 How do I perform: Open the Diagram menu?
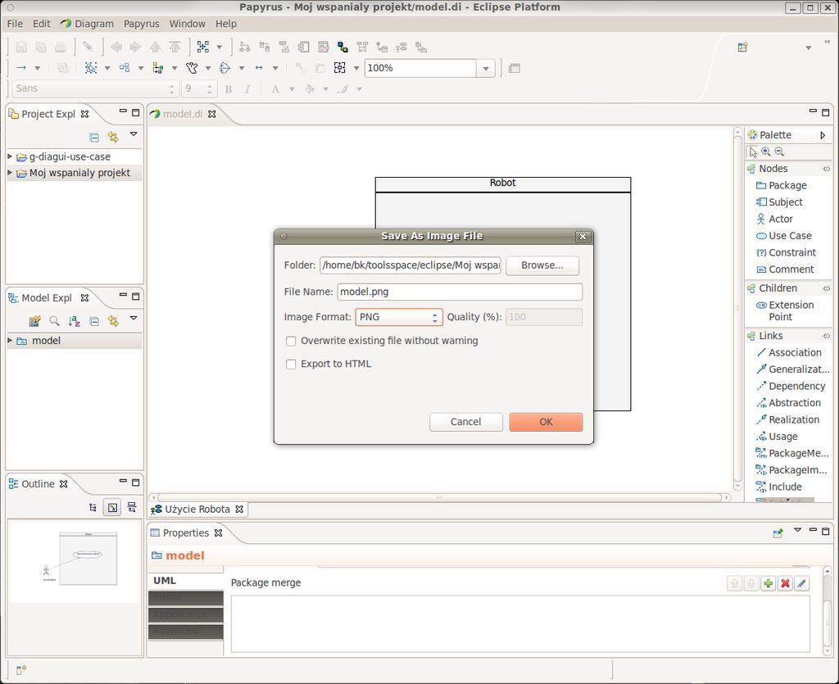[x=88, y=24]
